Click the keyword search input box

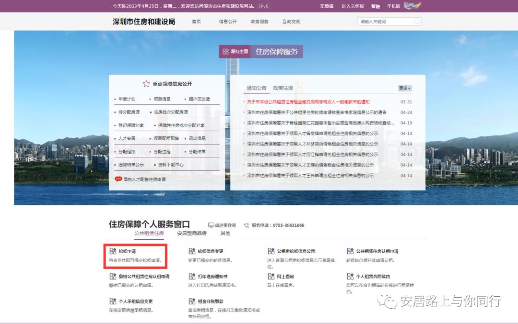click(x=384, y=21)
